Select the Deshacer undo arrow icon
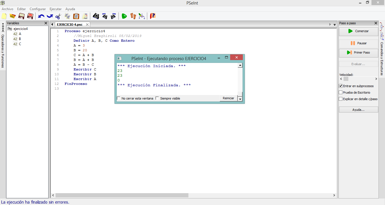Viewport: 385px width, 205px height. tap(41, 16)
